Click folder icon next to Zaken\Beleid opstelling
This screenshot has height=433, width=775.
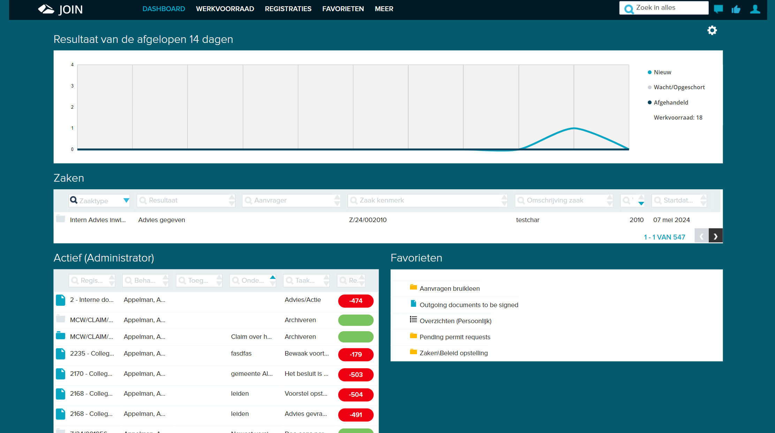[413, 352]
